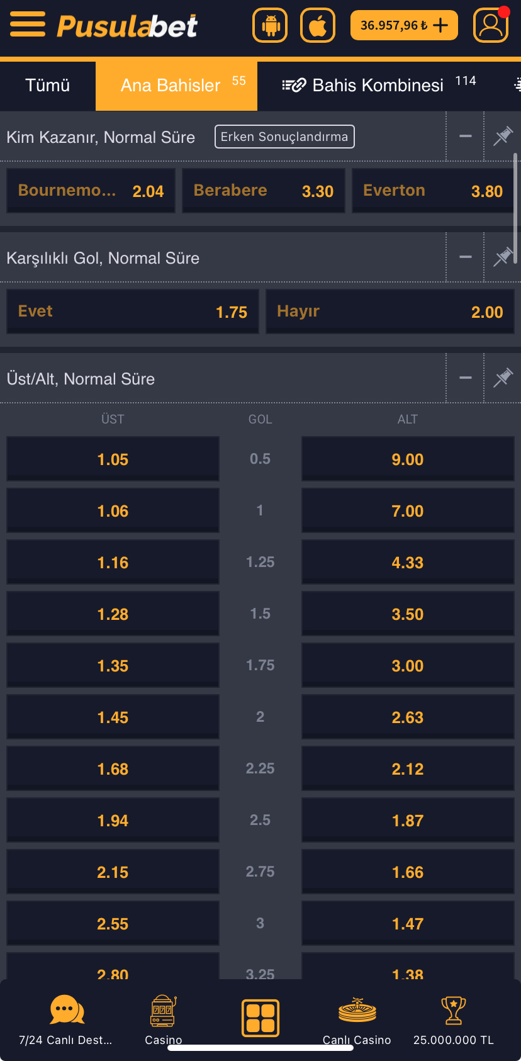This screenshot has height=1061, width=521.
Task: Switch to the Tümü tab
Action: (48, 85)
